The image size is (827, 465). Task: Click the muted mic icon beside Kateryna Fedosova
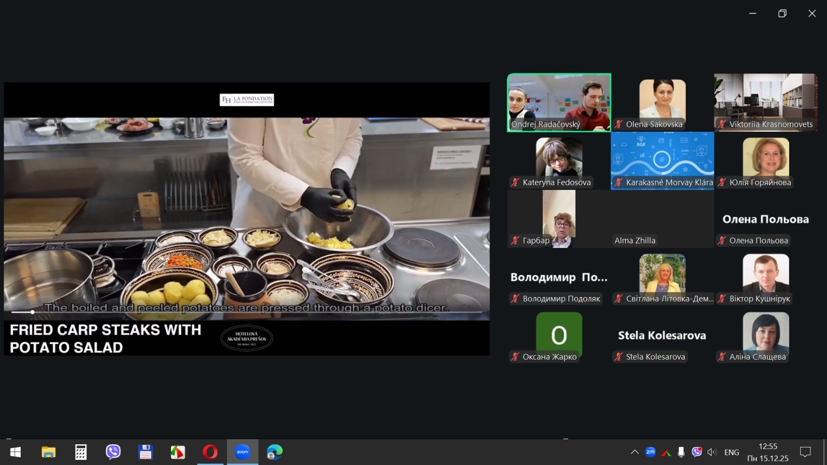click(515, 182)
